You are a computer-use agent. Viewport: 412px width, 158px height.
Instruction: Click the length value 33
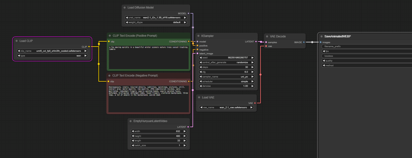pos(179,141)
